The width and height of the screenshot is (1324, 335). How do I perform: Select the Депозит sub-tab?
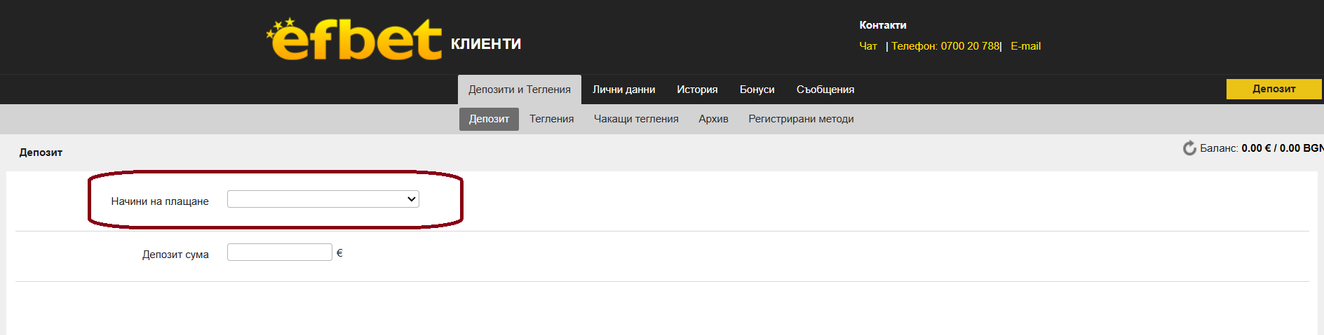[x=489, y=119]
